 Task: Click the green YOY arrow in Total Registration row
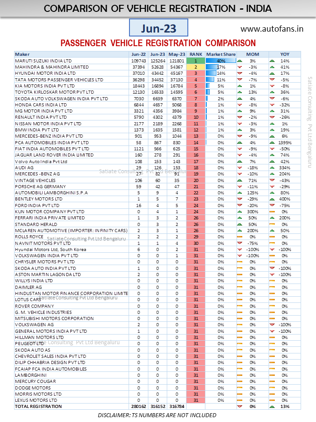coord(272,407)
